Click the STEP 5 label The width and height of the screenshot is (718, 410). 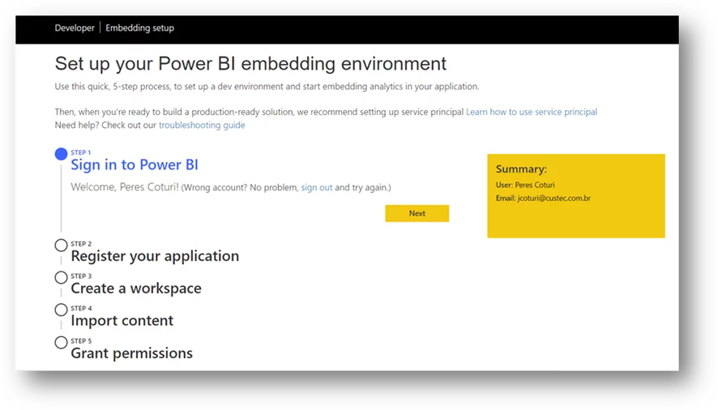[x=81, y=341]
